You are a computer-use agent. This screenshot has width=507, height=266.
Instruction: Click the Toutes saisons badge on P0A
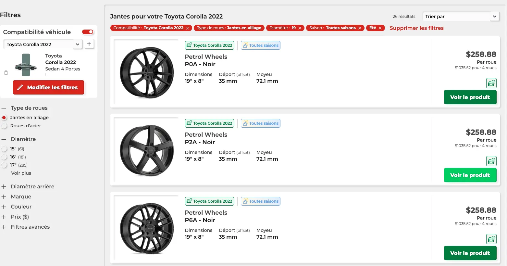[x=261, y=45]
